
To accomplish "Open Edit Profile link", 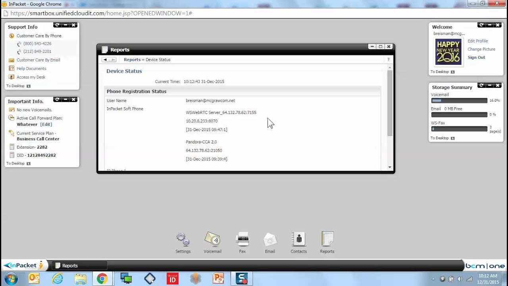I will pos(477,41).
